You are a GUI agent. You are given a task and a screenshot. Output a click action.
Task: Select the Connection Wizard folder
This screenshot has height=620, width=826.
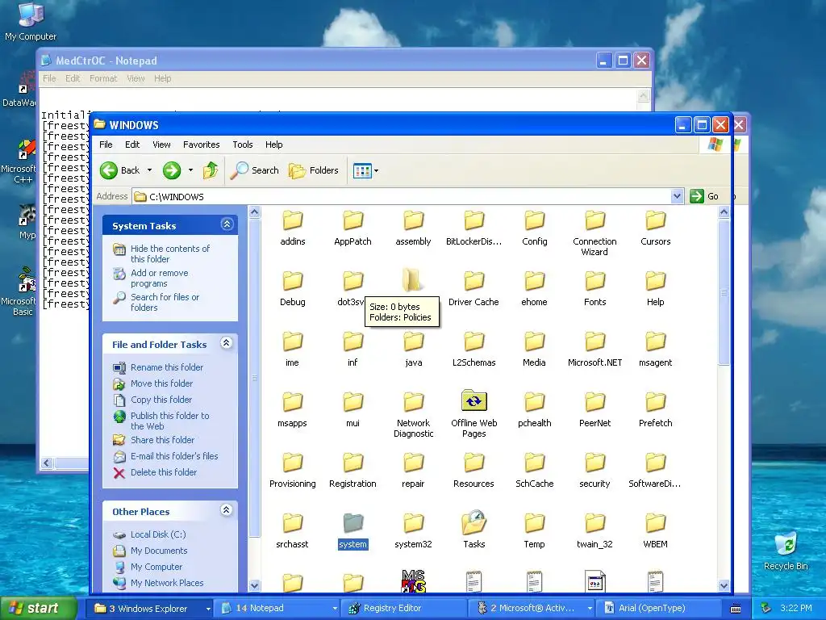coord(594,233)
